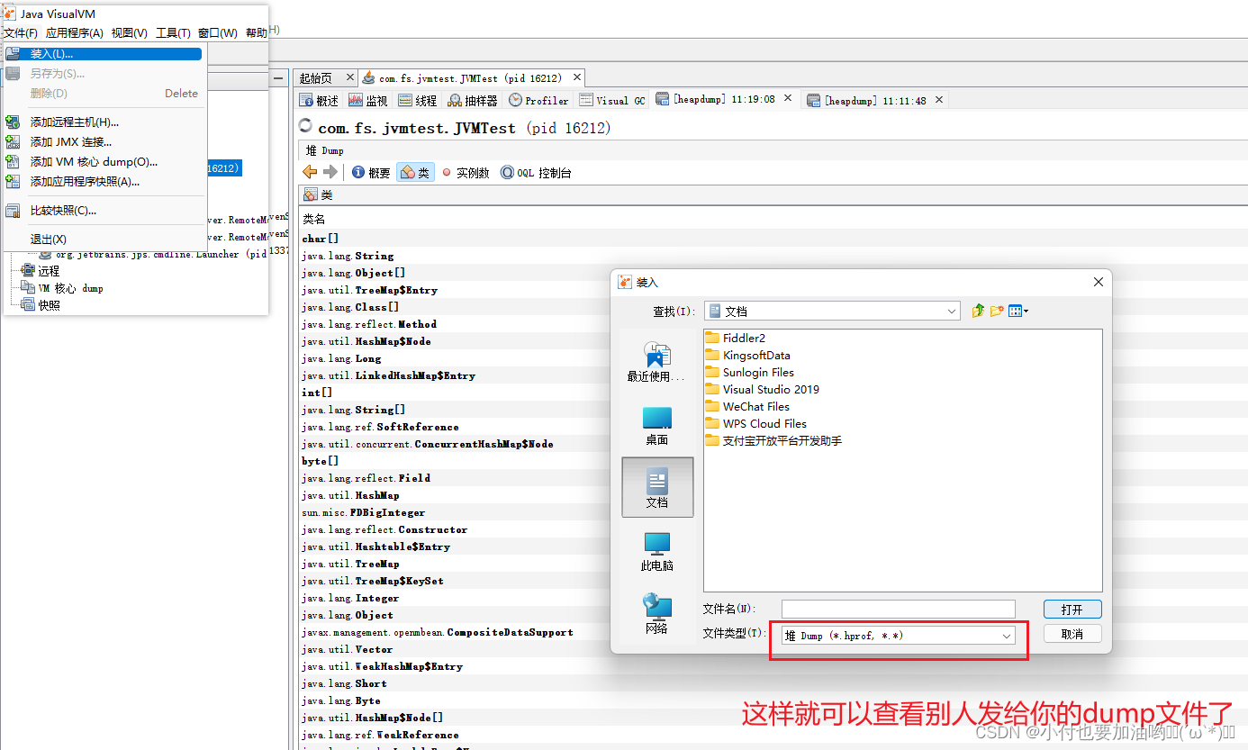Select java.util.HashMap$Node class row
This screenshot has width=1248, height=750.
[774, 341]
